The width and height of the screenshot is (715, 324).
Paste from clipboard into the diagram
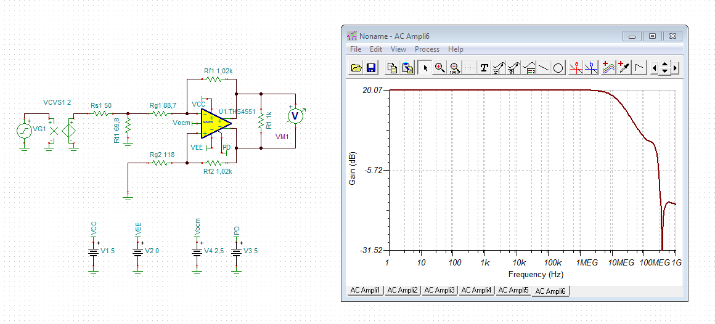point(406,68)
